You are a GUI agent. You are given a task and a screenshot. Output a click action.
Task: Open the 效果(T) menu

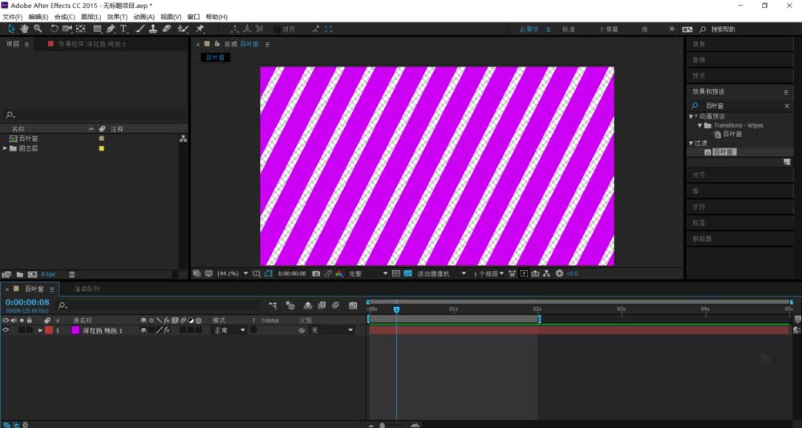117,17
